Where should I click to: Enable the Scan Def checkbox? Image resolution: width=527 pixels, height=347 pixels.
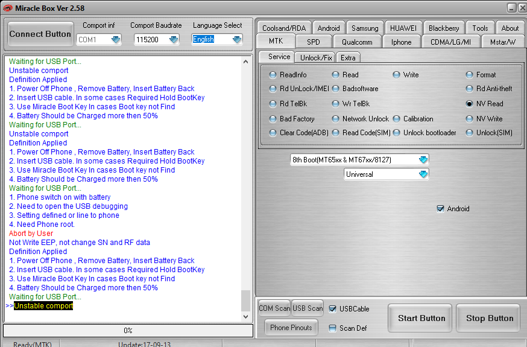point(332,328)
